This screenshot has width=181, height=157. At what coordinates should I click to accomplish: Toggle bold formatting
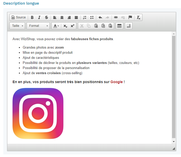(x=32, y=17)
